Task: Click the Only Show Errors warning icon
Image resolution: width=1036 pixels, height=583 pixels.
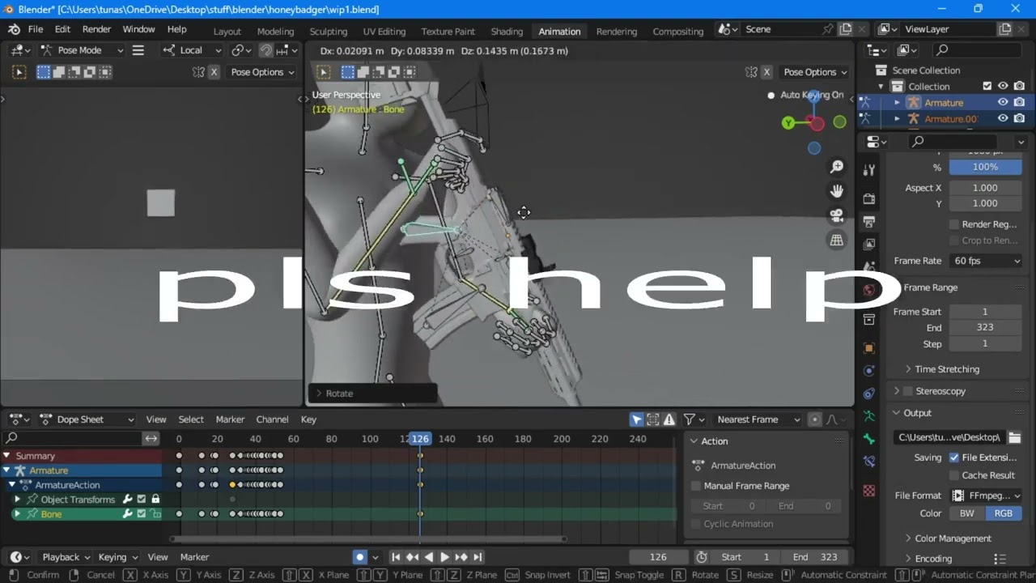Action: tap(669, 419)
